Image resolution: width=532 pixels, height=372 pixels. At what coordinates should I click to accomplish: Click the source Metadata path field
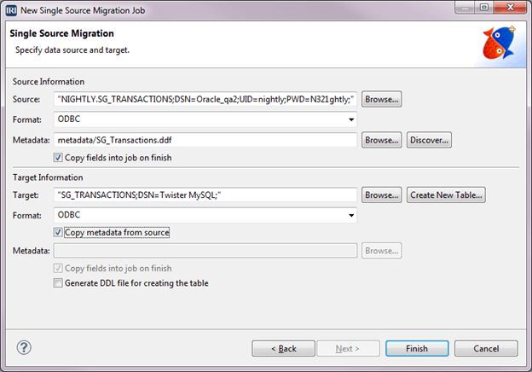(x=205, y=140)
